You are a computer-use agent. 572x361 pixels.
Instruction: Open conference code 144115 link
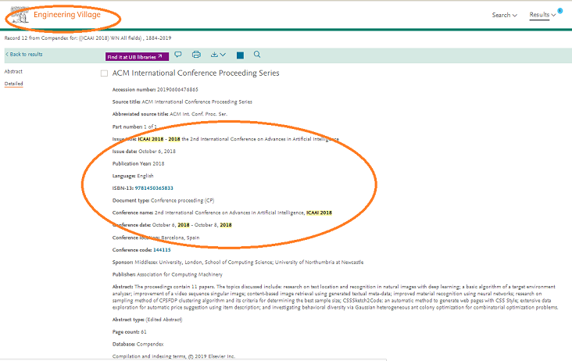162,249
